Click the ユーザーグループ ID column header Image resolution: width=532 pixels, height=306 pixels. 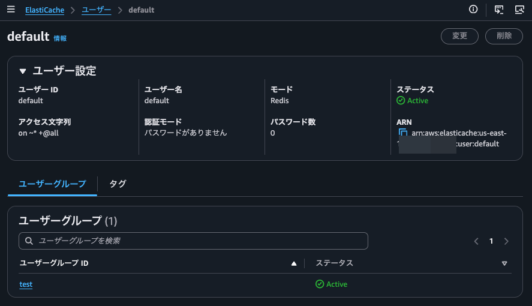coord(54,263)
